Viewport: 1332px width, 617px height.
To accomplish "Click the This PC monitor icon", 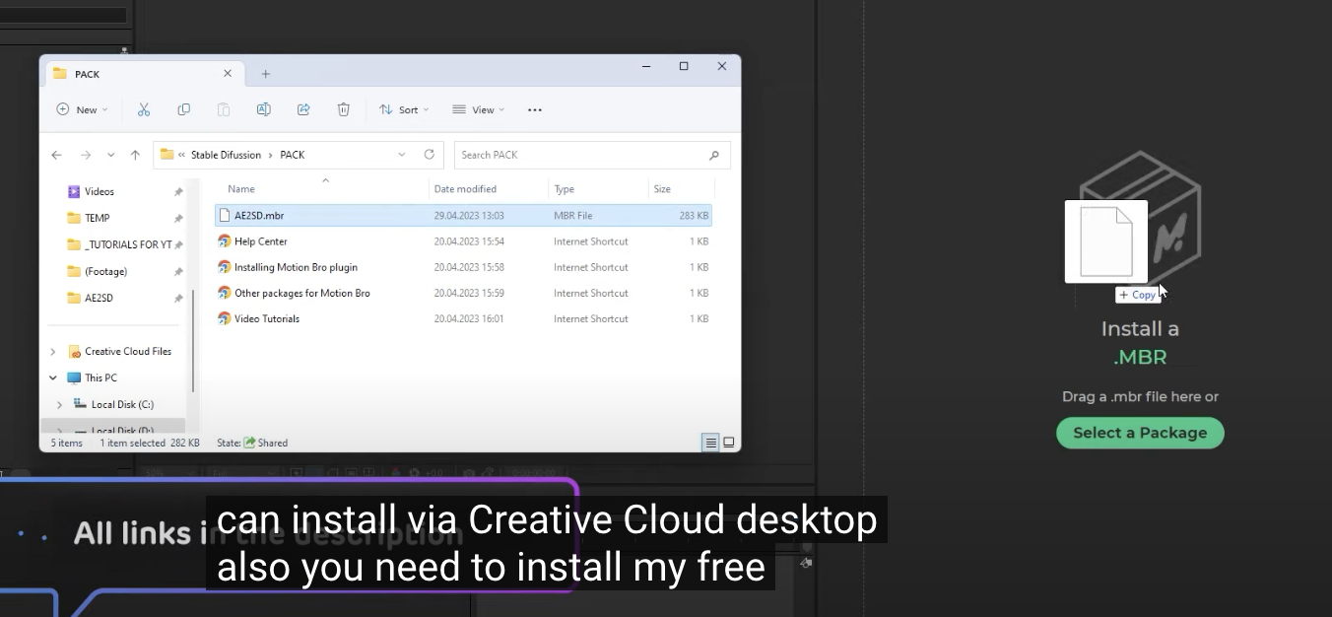I will (x=74, y=377).
